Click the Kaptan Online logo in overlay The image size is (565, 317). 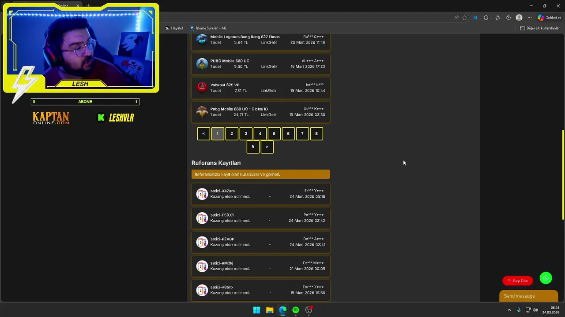[x=51, y=118]
